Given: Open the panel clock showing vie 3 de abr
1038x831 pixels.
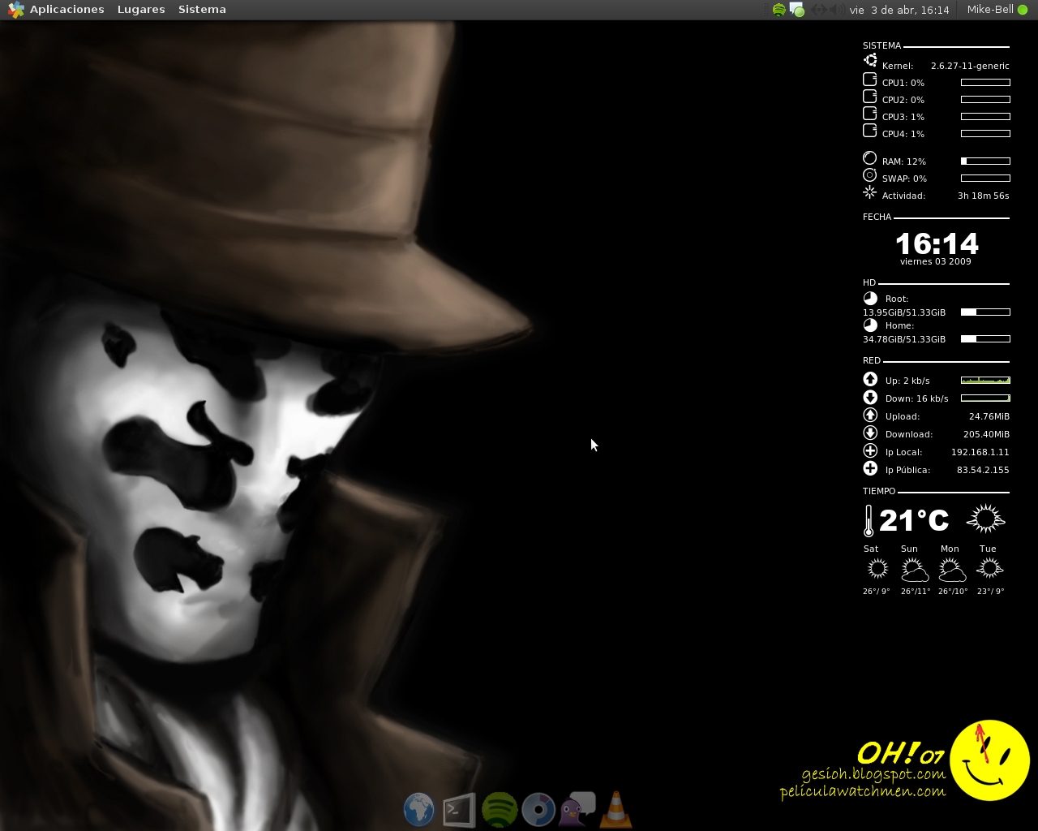Looking at the screenshot, I should click(899, 10).
